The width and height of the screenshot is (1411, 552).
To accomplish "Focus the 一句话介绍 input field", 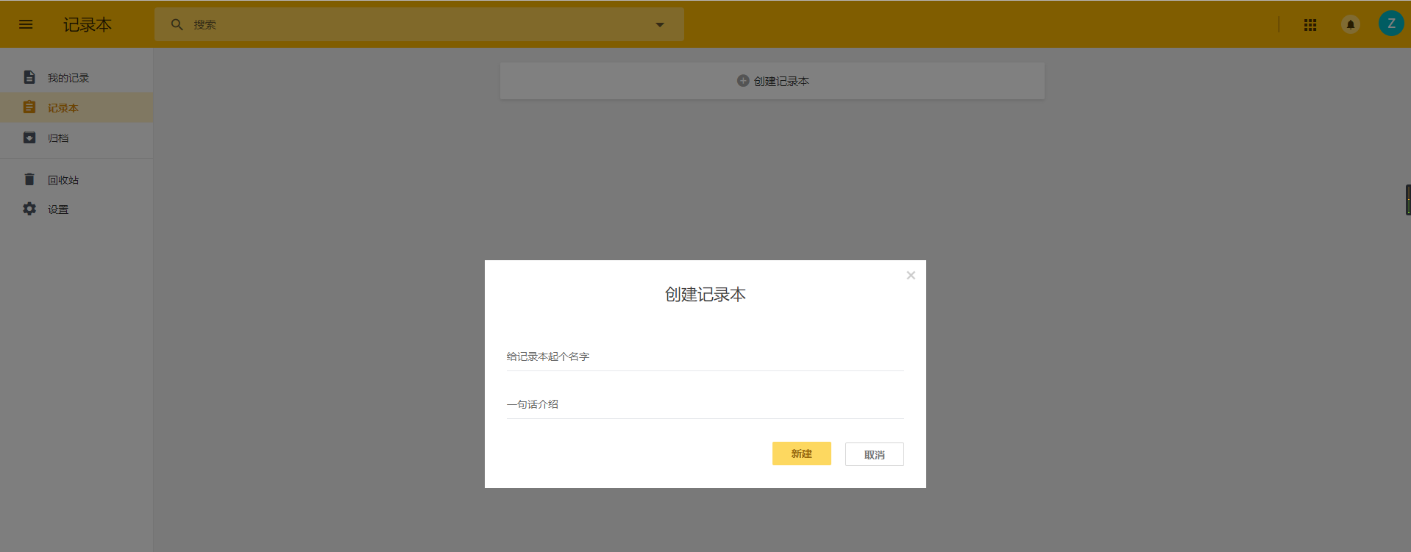I will pyautogui.click(x=705, y=404).
